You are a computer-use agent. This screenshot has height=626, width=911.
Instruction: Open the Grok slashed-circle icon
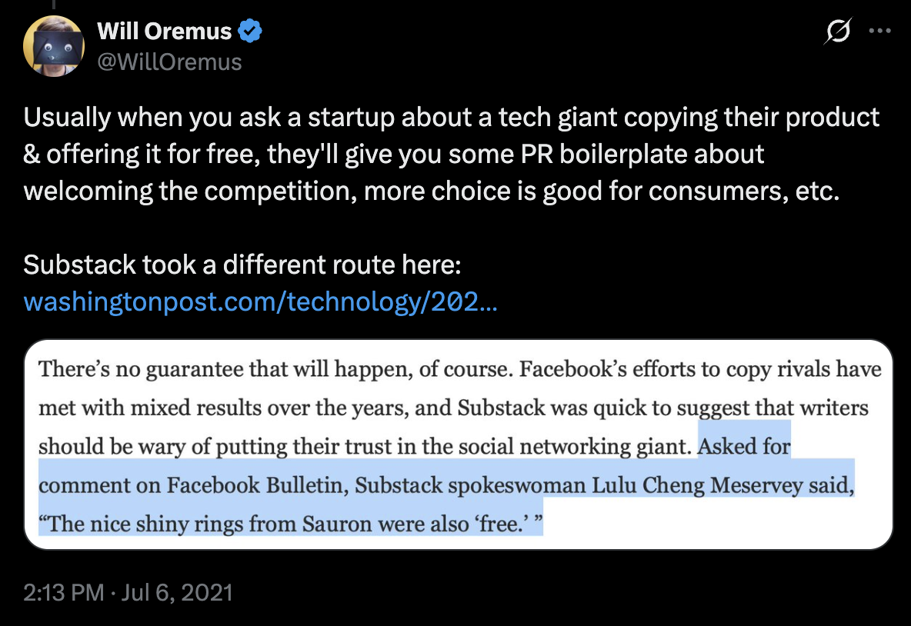pyautogui.click(x=838, y=32)
